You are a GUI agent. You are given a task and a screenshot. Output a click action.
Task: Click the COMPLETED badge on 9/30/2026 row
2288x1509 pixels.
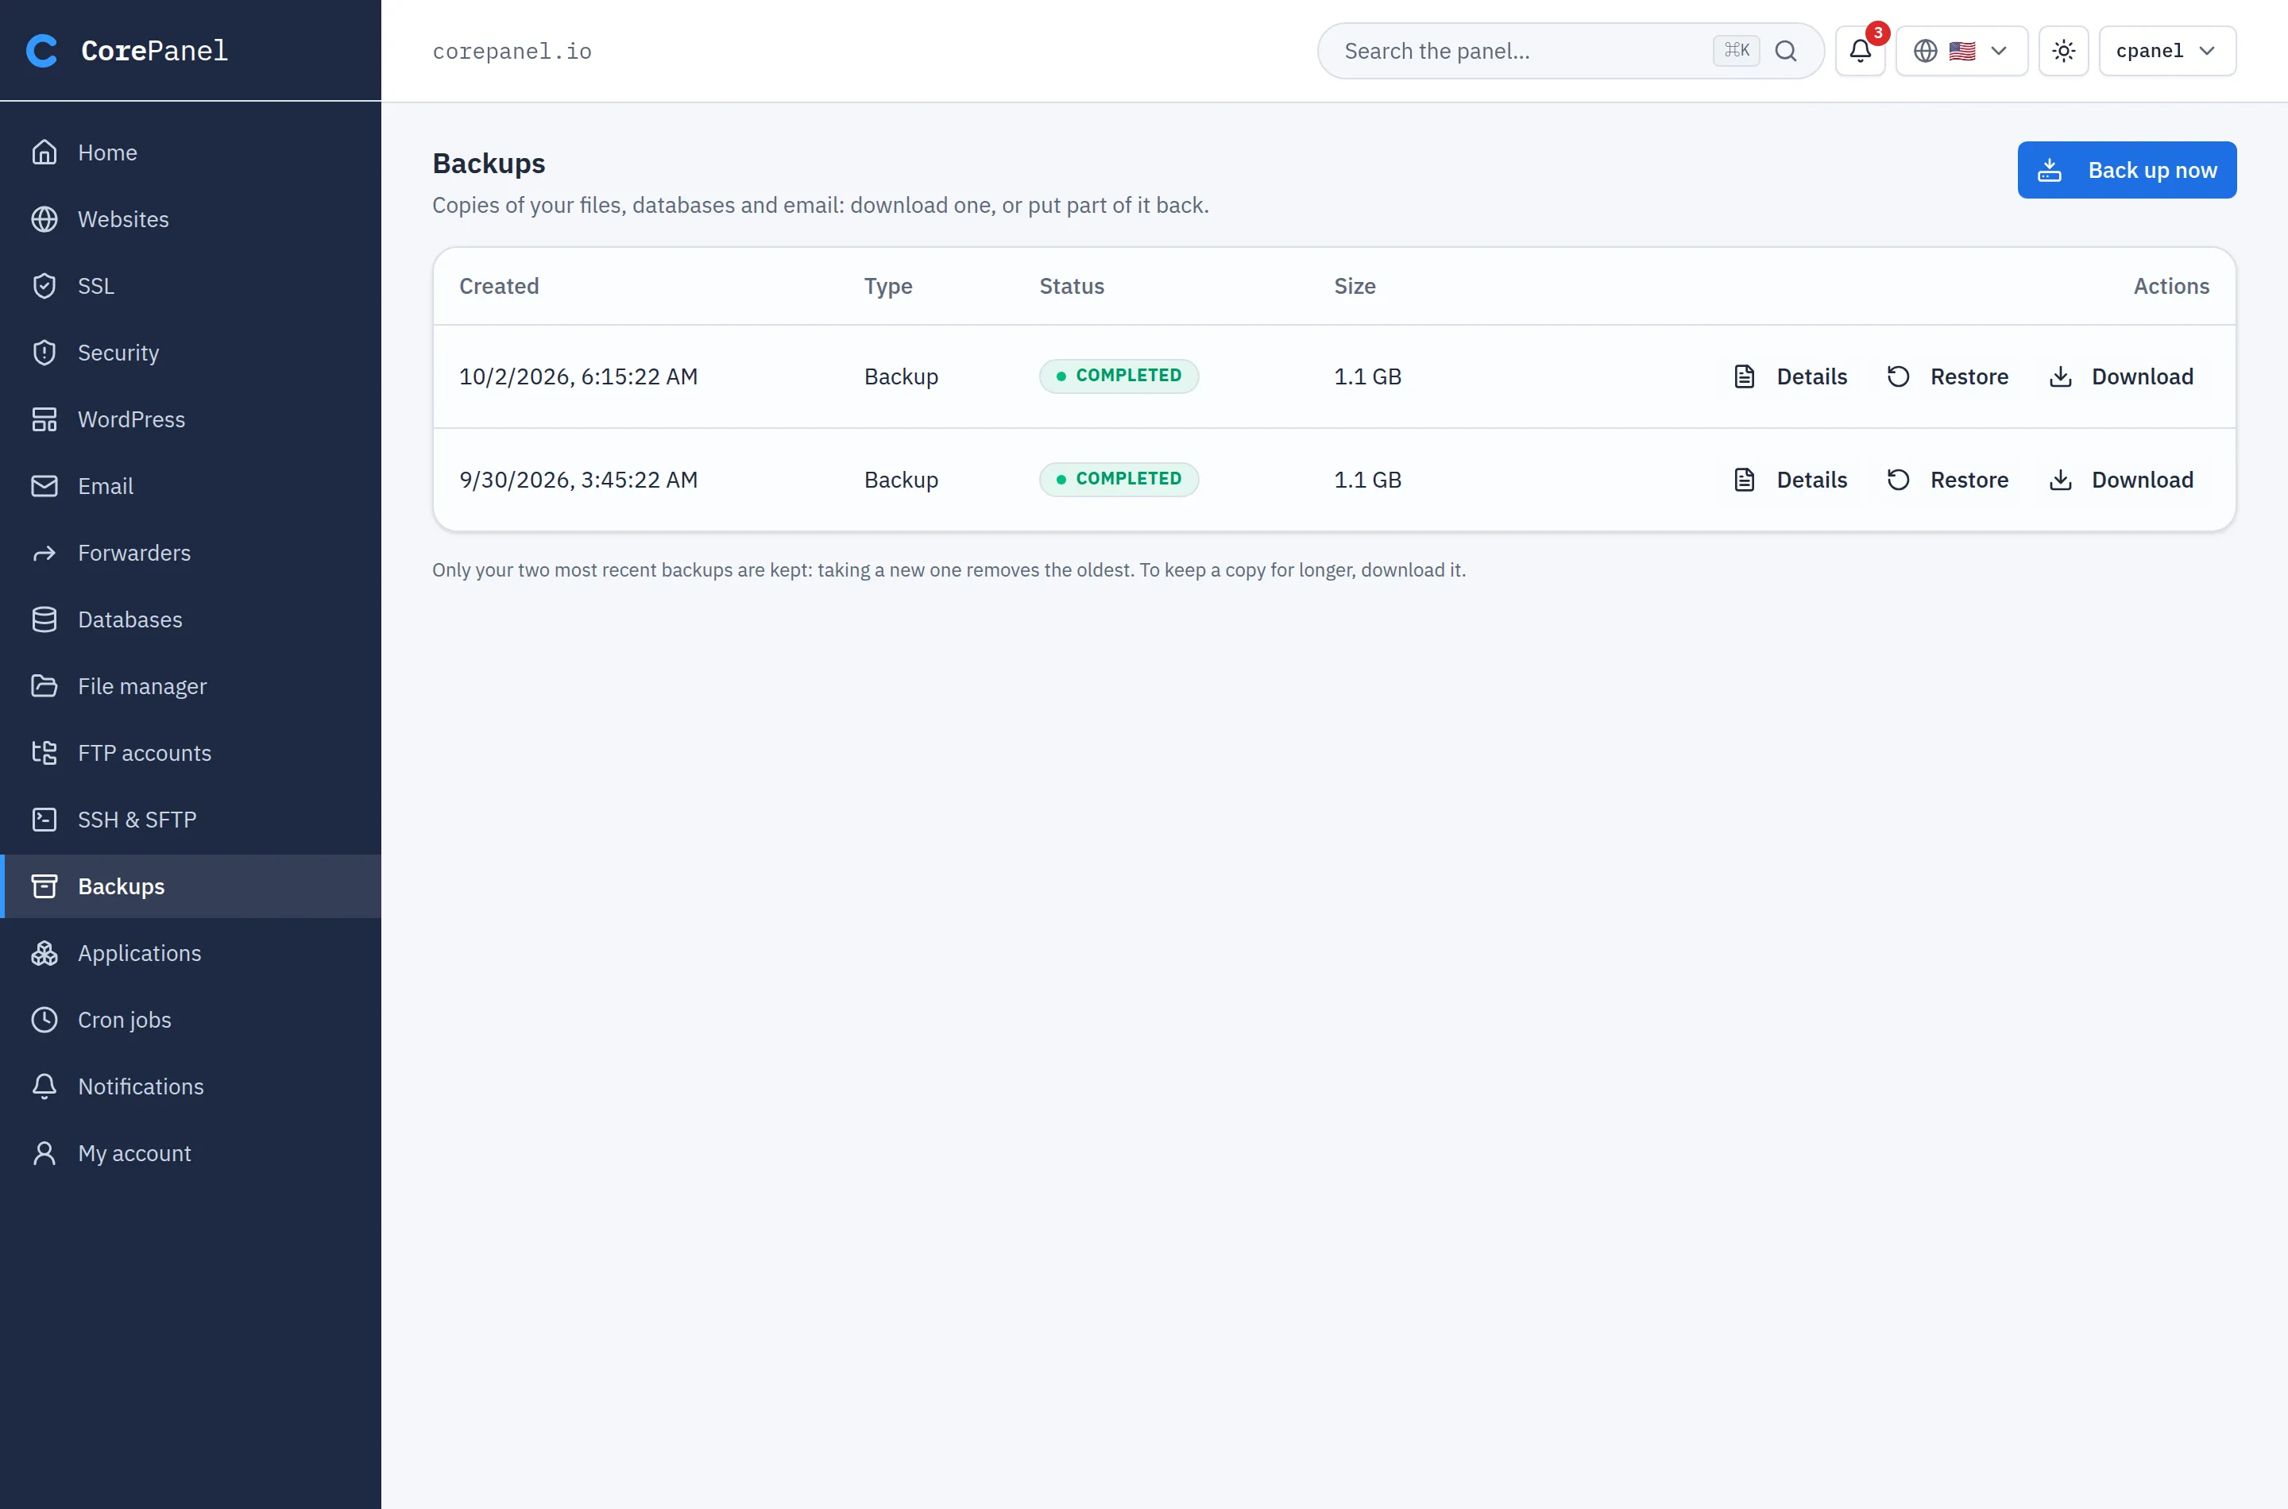1119,479
